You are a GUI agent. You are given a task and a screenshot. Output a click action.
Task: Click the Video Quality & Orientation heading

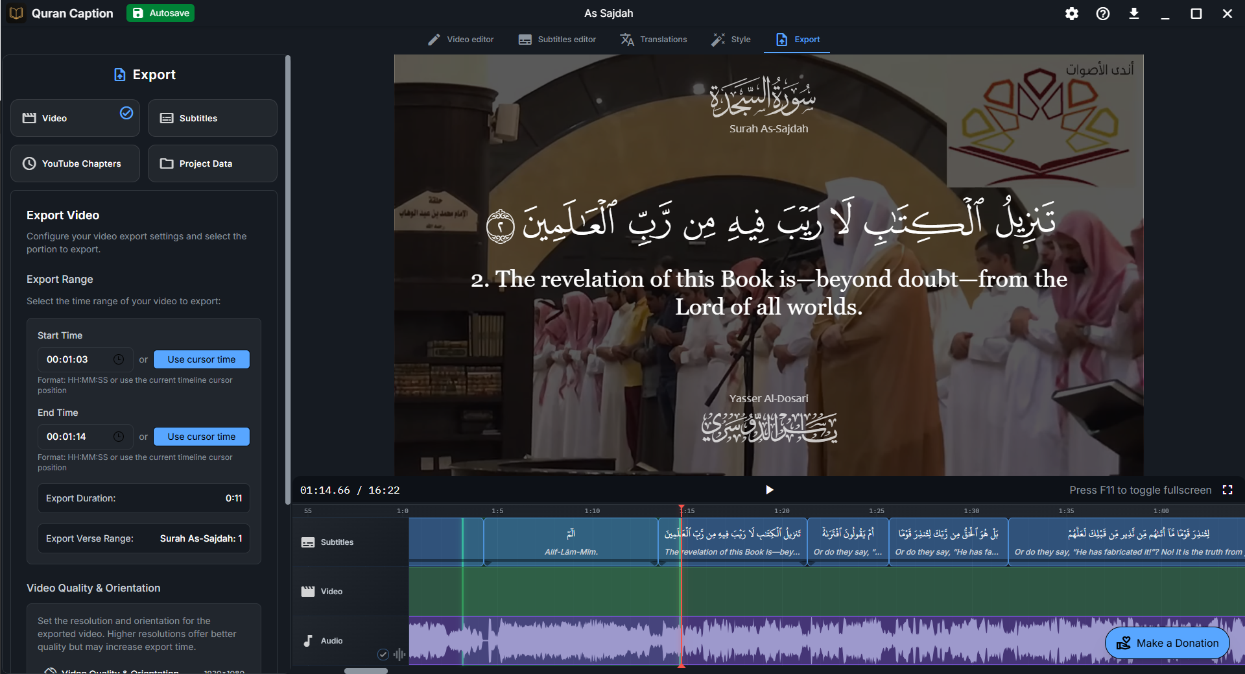pyautogui.click(x=93, y=588)
